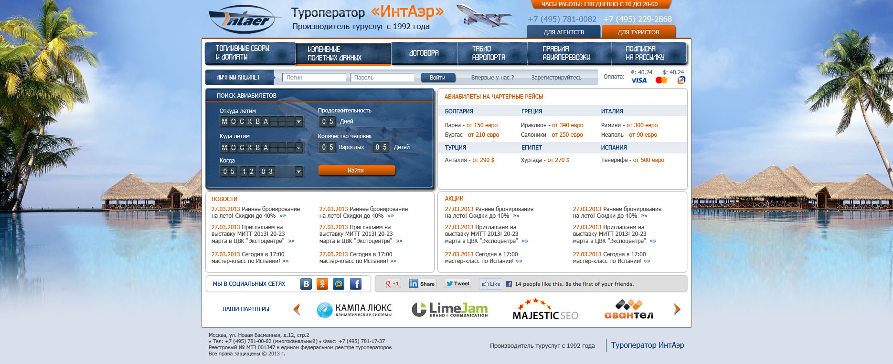
Task: Open the Majestic SEO partner logo
Action: coord(545,309)
